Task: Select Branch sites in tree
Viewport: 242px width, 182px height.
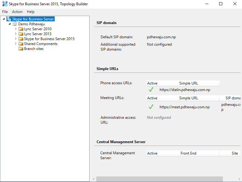Action: coord(34,49)
